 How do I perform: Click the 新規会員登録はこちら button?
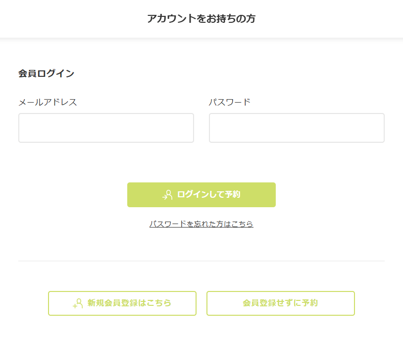(122, 303)
